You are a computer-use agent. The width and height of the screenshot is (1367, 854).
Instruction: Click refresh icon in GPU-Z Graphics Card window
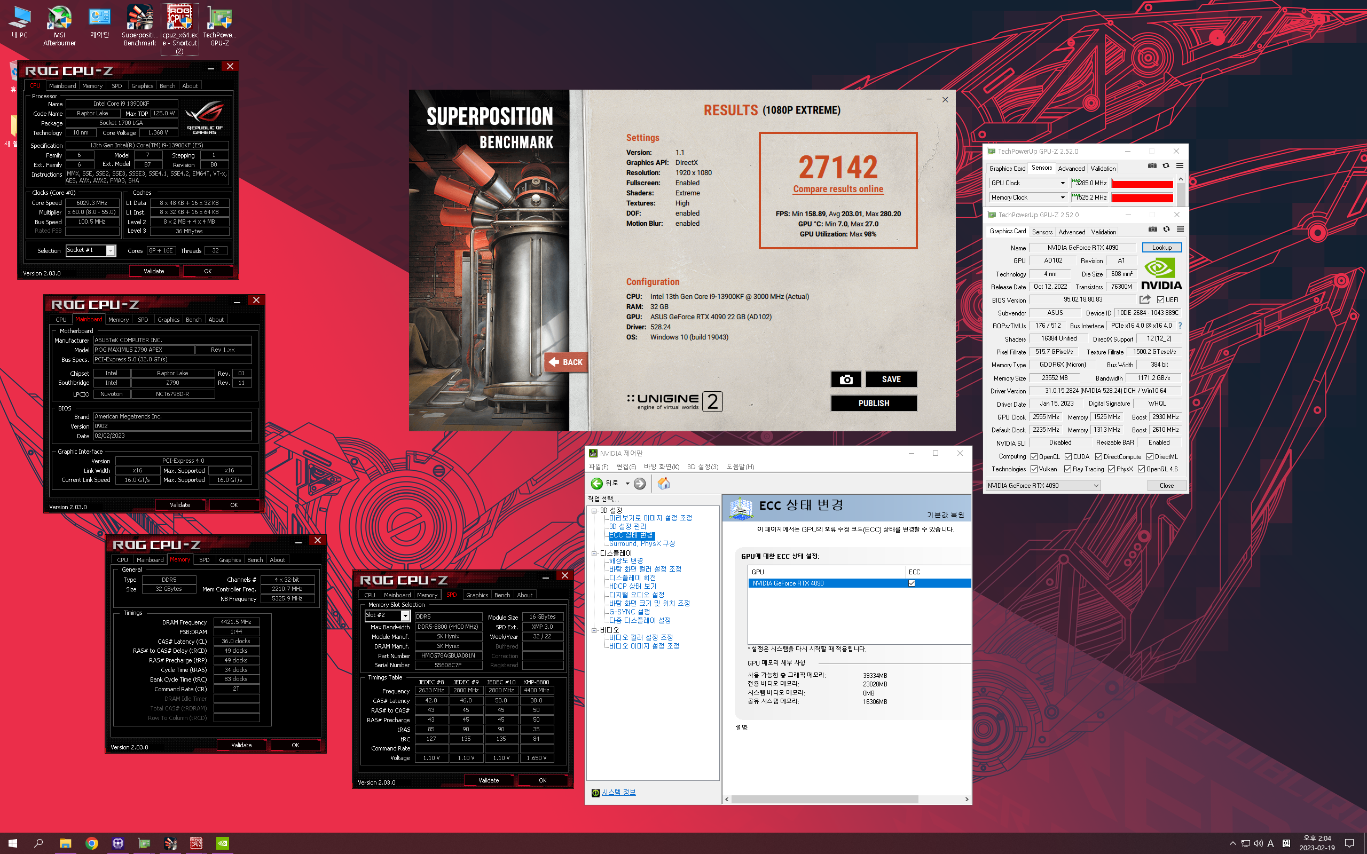1166,230
